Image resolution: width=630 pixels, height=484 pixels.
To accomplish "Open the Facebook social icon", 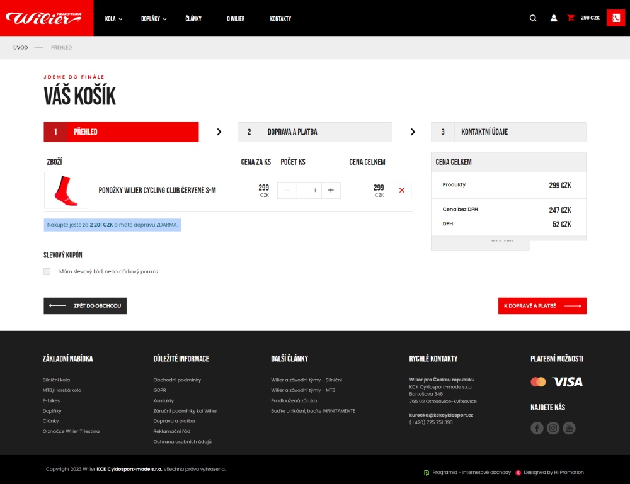I will tap(537, 428).
